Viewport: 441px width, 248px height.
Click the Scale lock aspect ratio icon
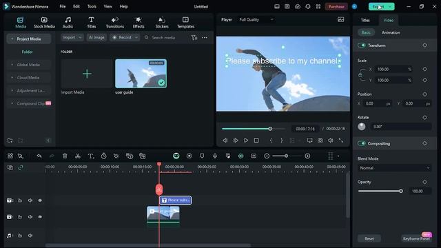(360, 75)
